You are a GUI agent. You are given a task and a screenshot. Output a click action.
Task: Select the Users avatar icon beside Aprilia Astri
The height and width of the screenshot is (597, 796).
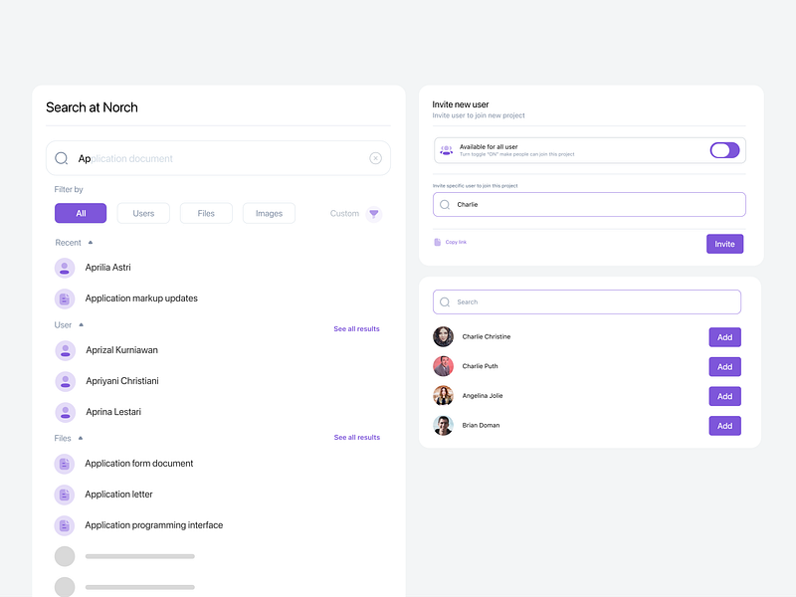point(65,267)
